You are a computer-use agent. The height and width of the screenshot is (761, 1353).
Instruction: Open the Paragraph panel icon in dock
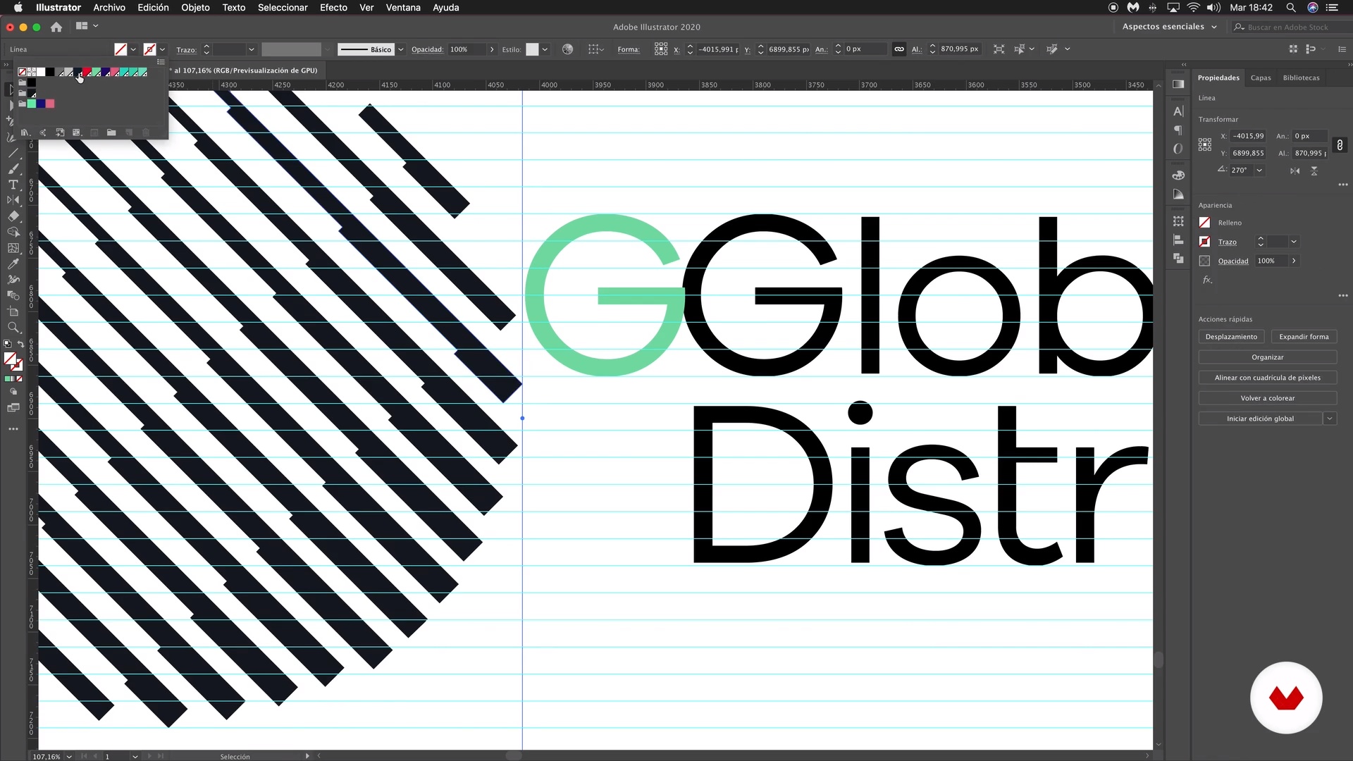click(x=1178, y=130)
